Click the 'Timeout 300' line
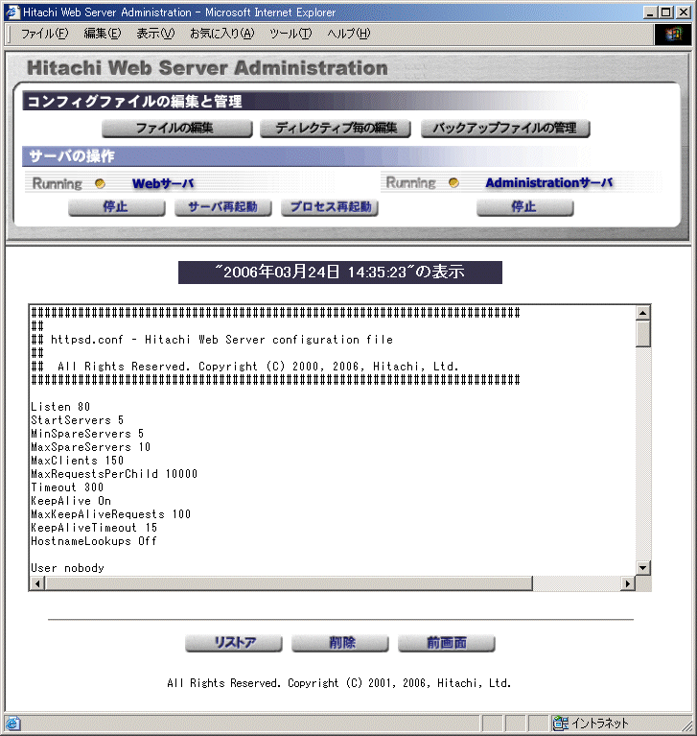The image size is (697, 736). 67,487
